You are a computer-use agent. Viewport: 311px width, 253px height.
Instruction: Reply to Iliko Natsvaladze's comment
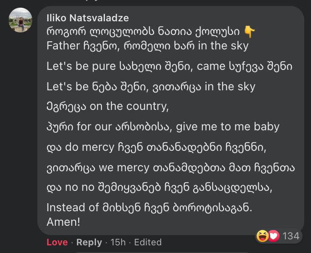click(x=89, y=242)
